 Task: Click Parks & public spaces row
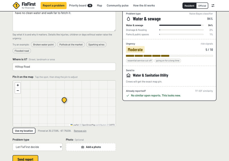169,34
